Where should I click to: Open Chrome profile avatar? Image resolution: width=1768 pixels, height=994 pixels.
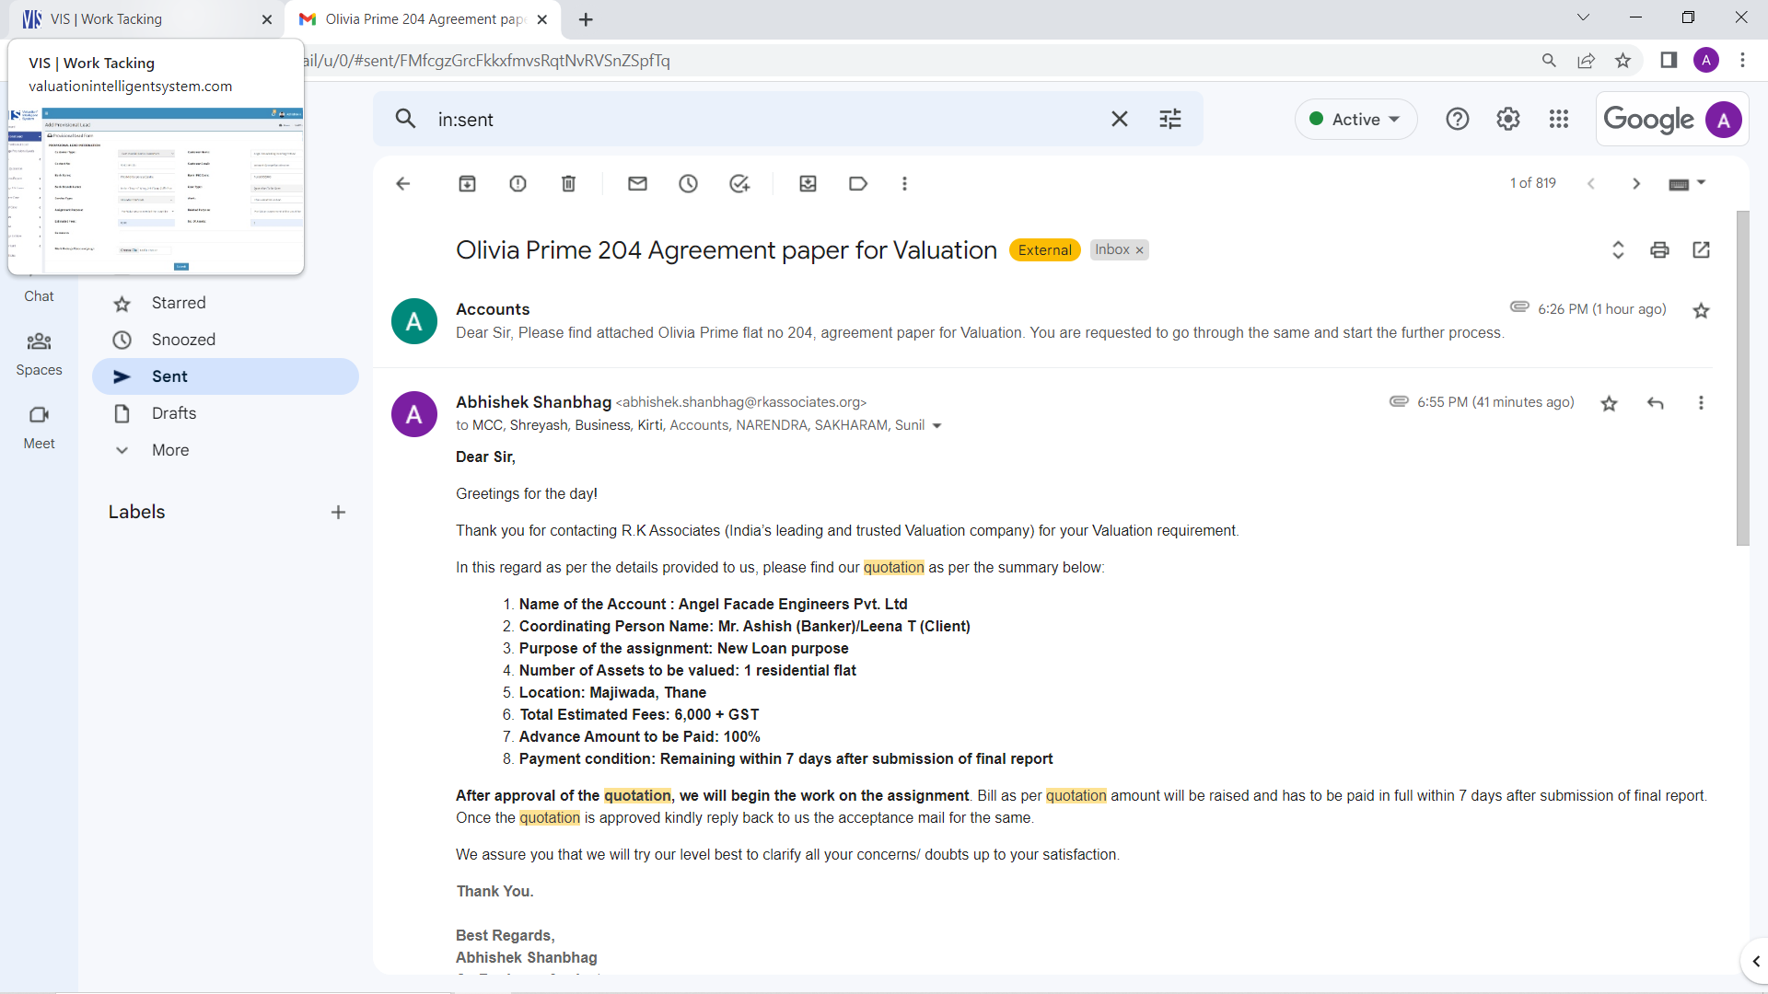point(1706,61)
